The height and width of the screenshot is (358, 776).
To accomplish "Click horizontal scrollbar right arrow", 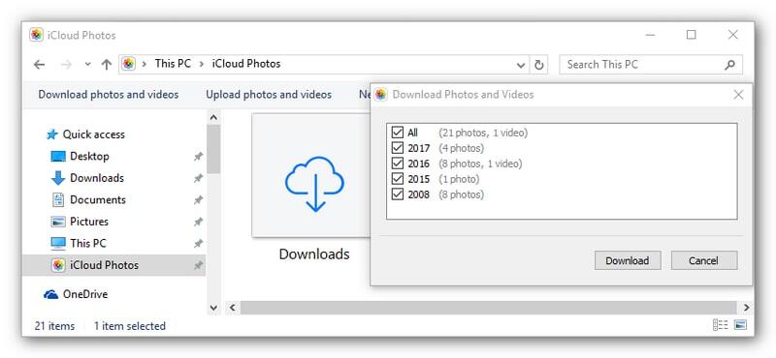I will pyautogui.click(x=746, y=308).
